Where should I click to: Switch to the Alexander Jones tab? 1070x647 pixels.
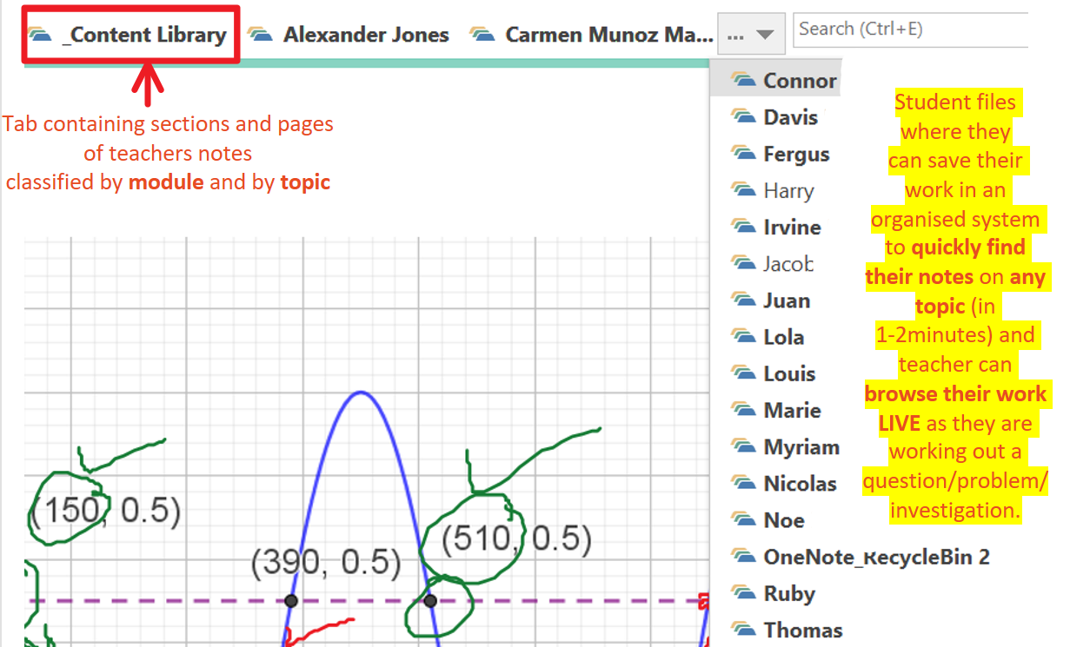click(x=349, y=35)
